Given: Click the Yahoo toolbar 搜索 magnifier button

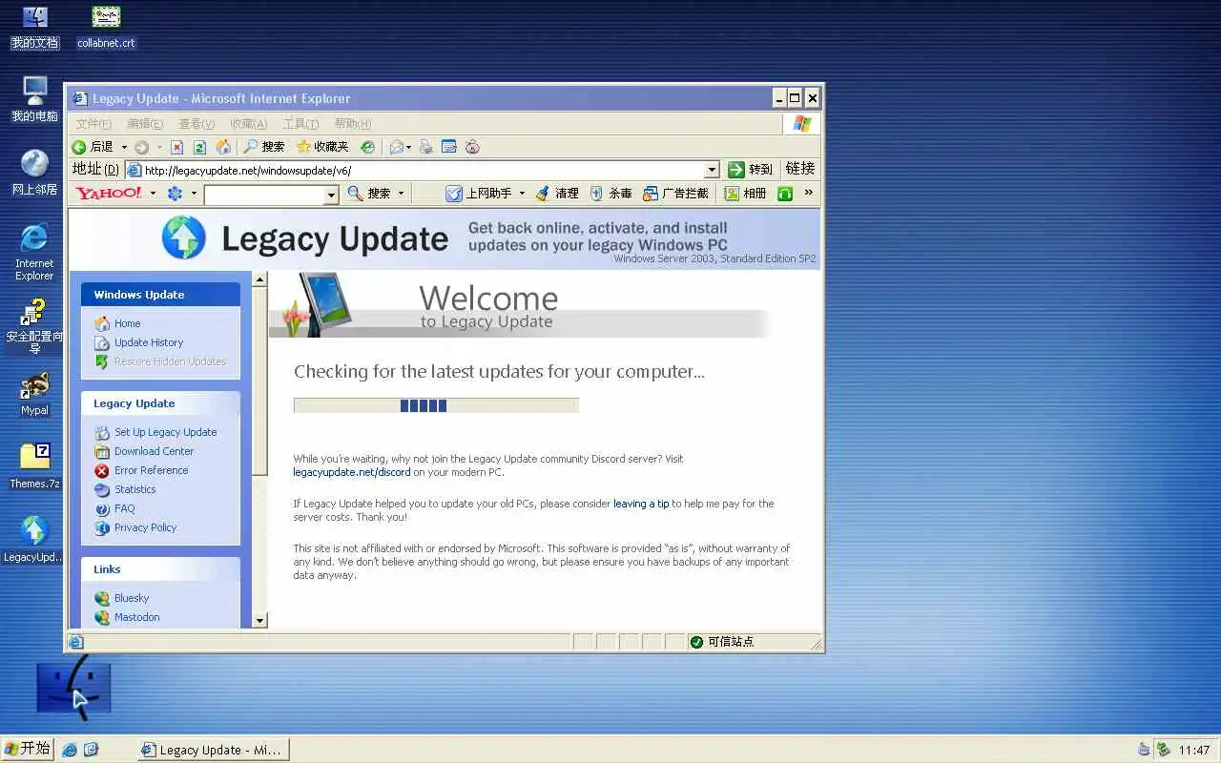Looking at the screenshot, I should point(369,194).
